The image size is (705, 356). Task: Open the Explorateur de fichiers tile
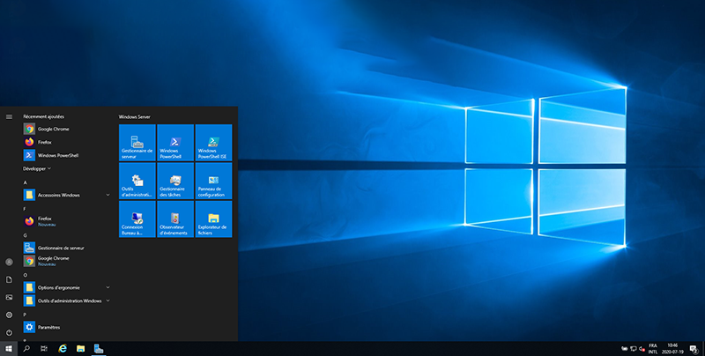(213, 219)
